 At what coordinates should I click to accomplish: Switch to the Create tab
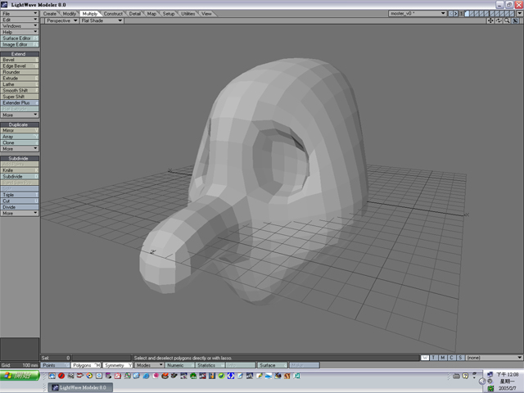click(x=50, y=14)
